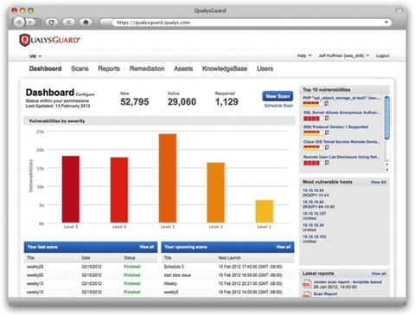The width and height of the screenshot is (415, 316).
Task: Open the Help dropdown menu
Action: pyautogui.click(x=304, y=55)
